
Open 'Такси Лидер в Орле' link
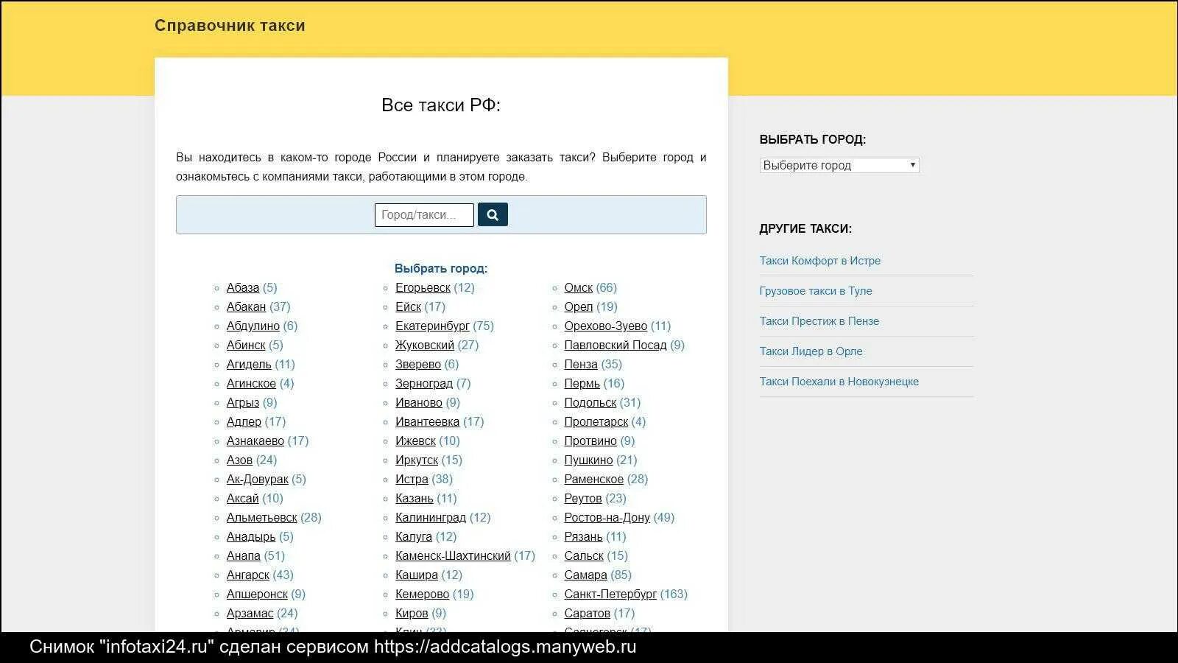811,351
